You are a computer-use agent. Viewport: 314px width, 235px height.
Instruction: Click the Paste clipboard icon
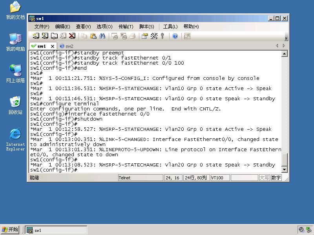(x=93, y=36)
